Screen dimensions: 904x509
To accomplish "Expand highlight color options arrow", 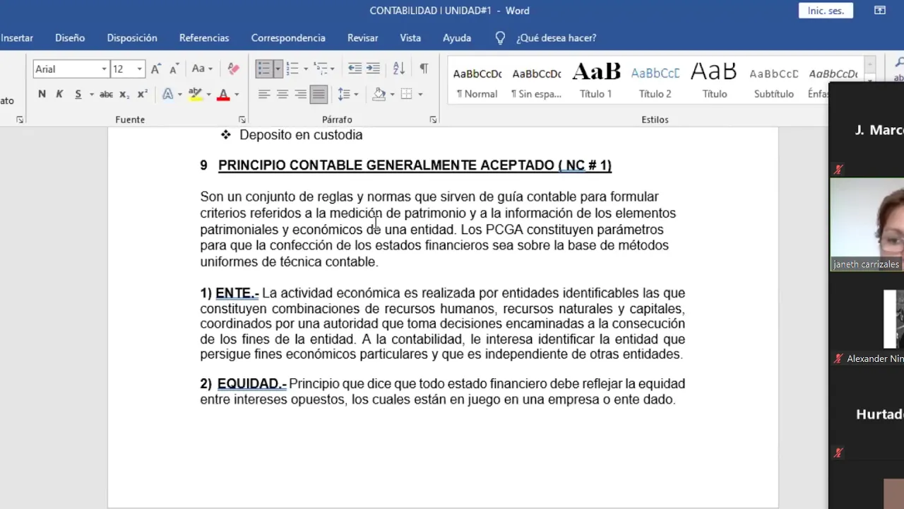I will (209, 94).
